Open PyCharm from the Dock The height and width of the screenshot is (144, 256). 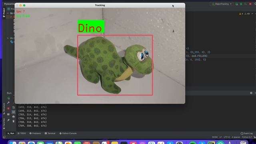[x=211, y=143]
